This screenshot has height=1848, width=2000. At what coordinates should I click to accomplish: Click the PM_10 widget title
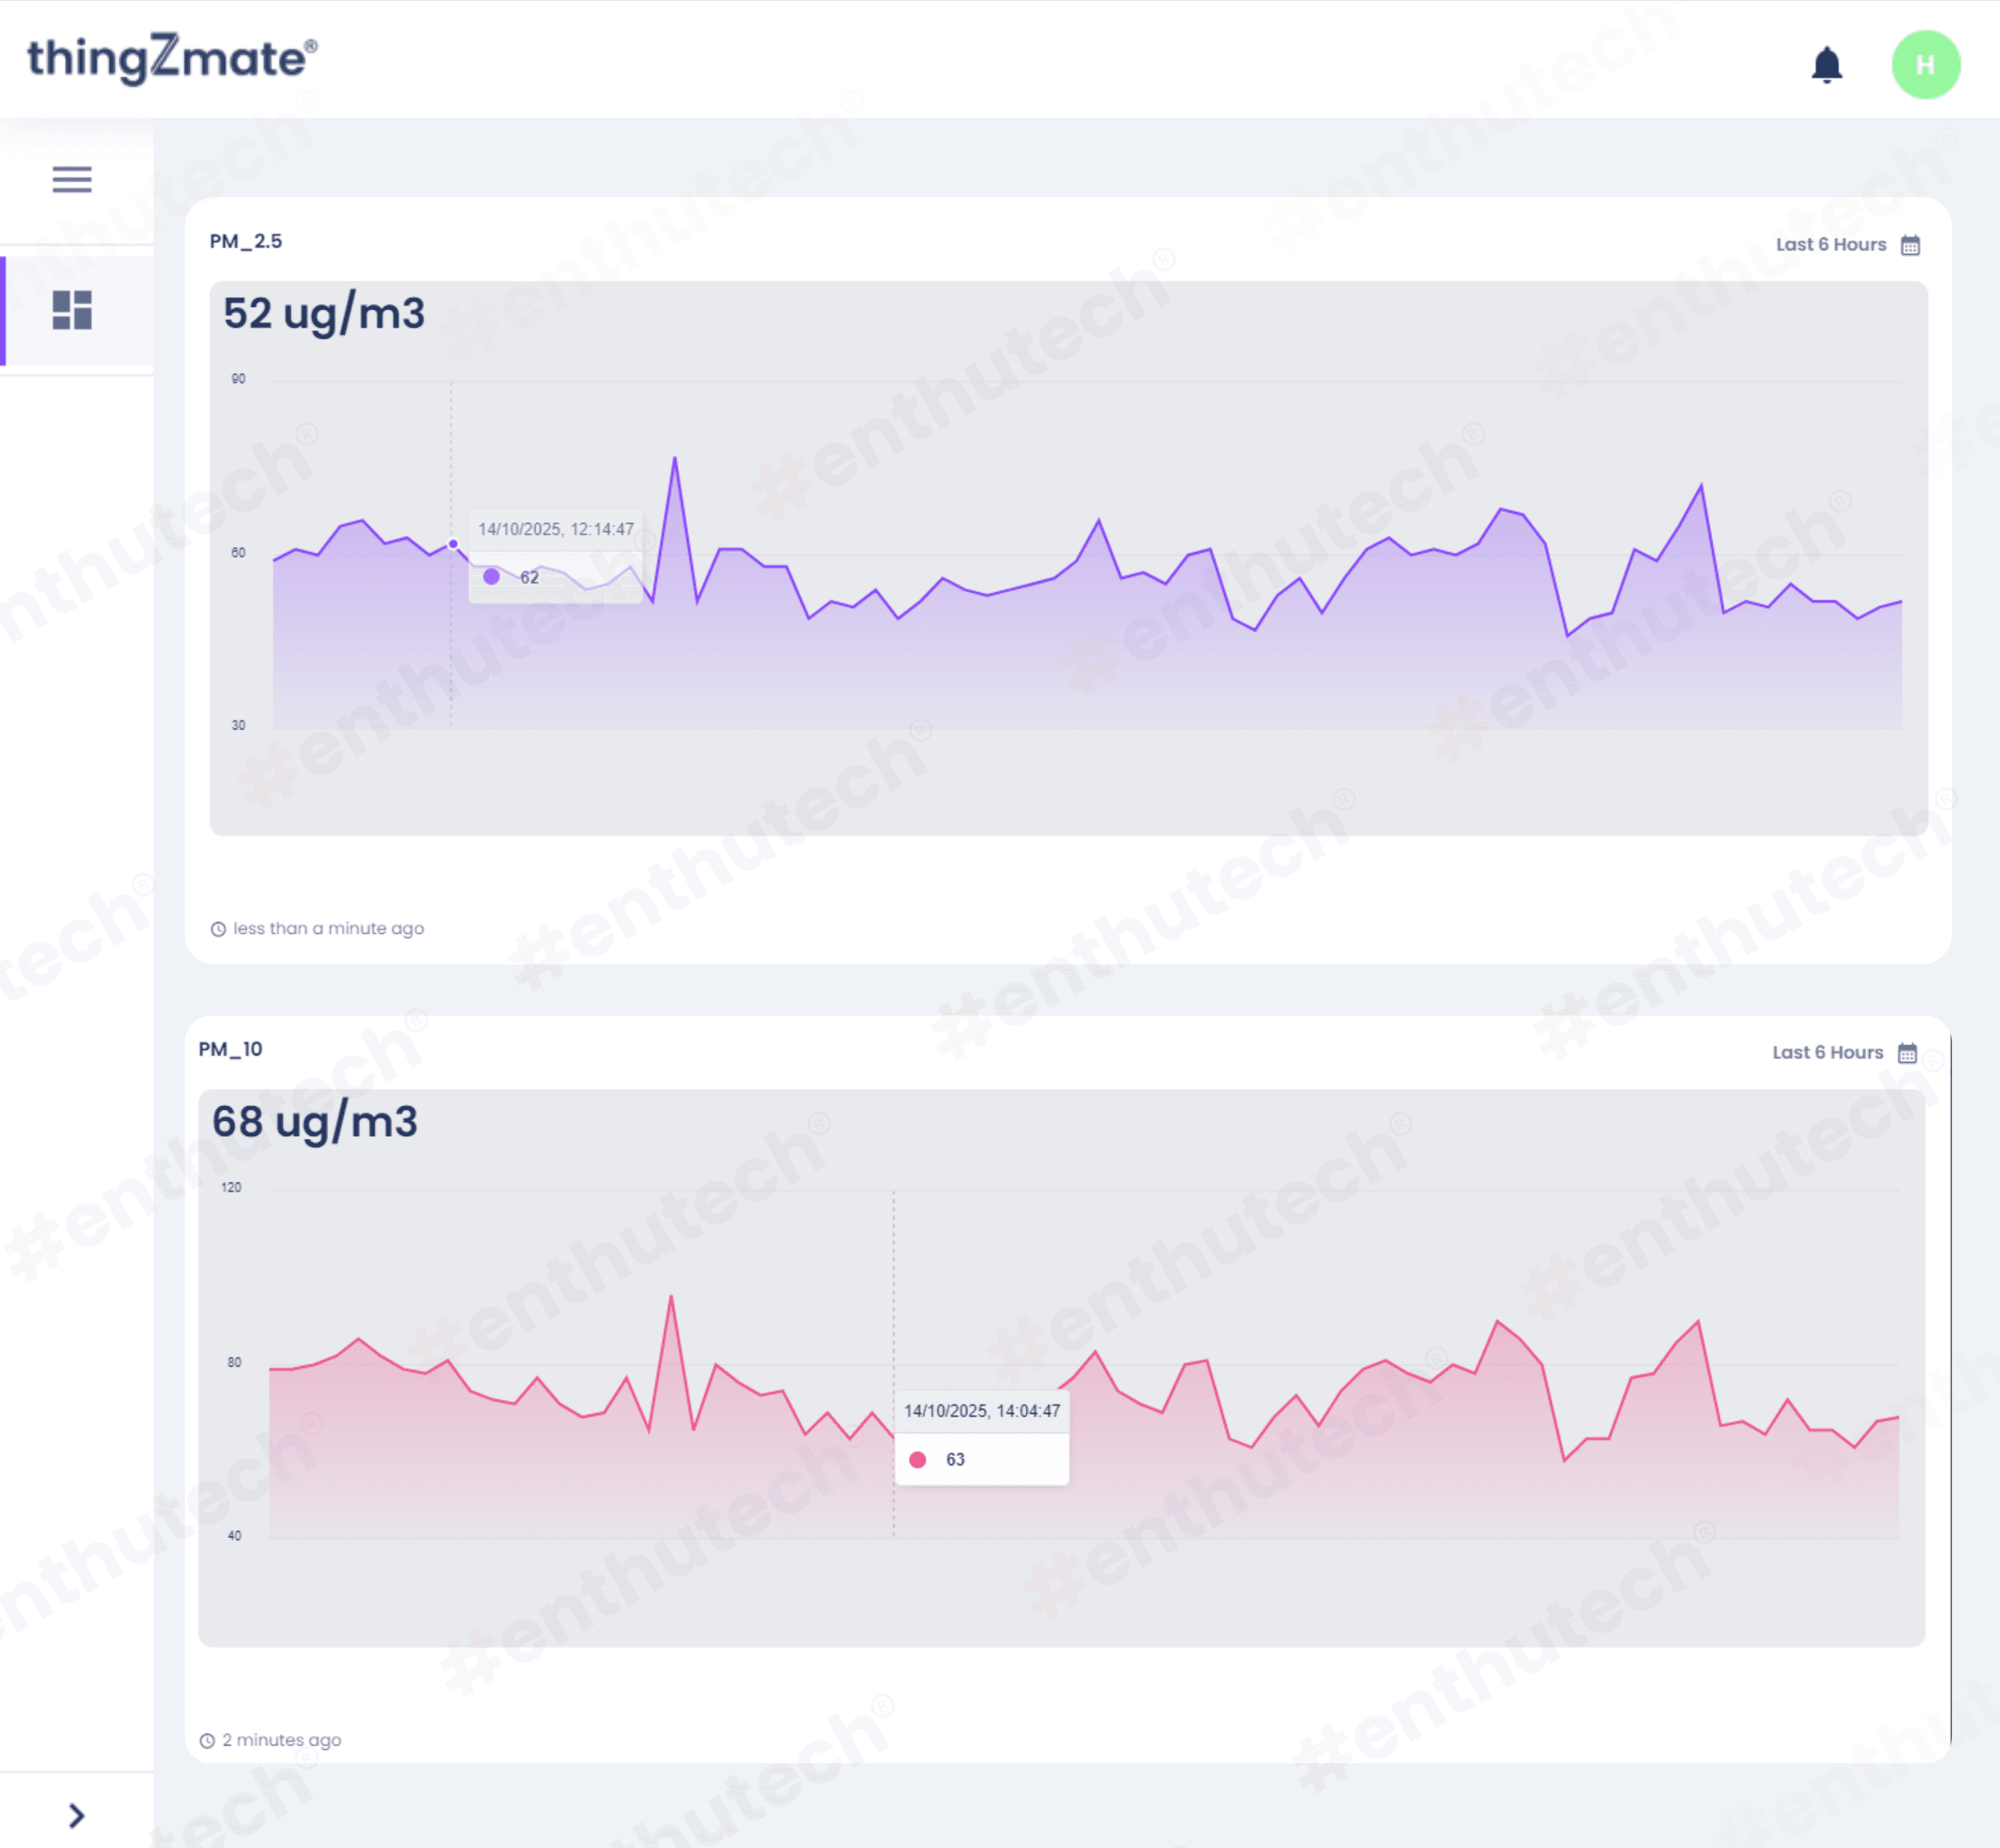(231, 1049)
